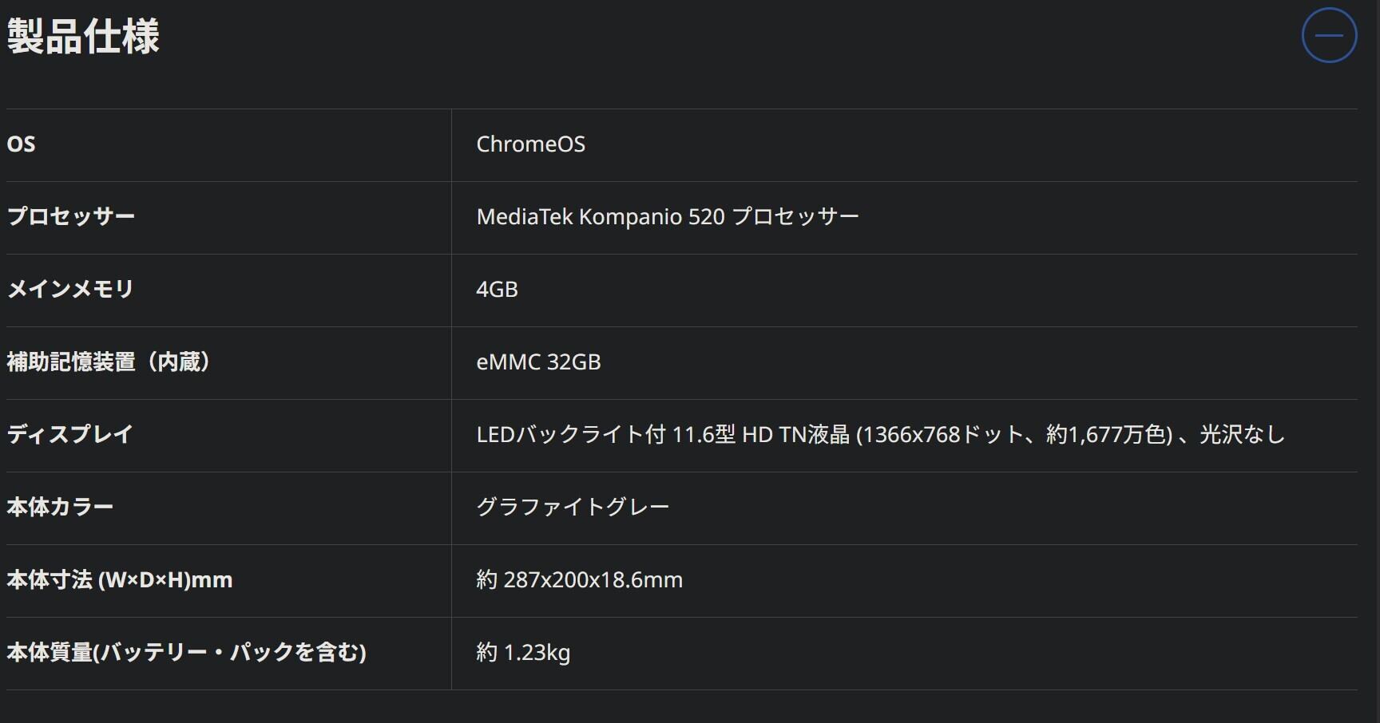Select the ChromeOS value text
Screen dimensions: 1380x723
tap(530, 144)
